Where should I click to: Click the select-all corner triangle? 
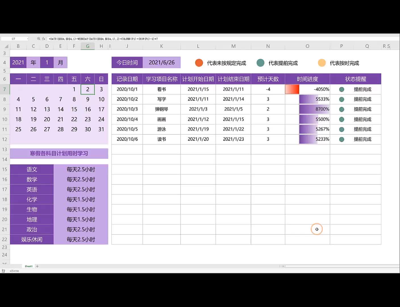tap(6, 46)
